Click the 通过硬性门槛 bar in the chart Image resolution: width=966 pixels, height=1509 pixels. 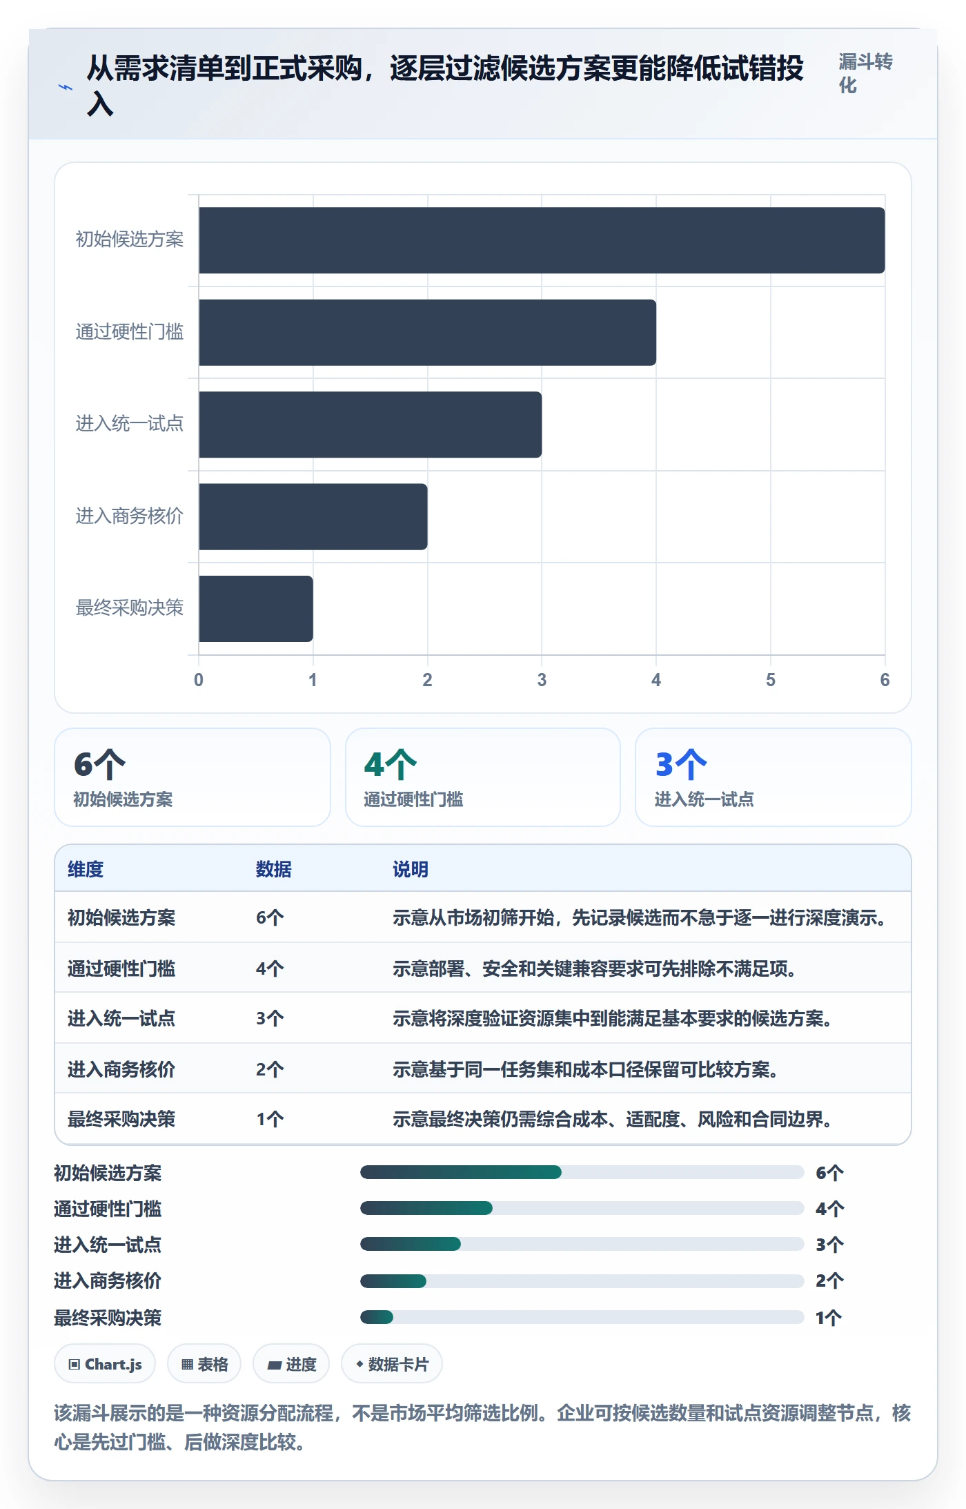click(x=427, y=332)
